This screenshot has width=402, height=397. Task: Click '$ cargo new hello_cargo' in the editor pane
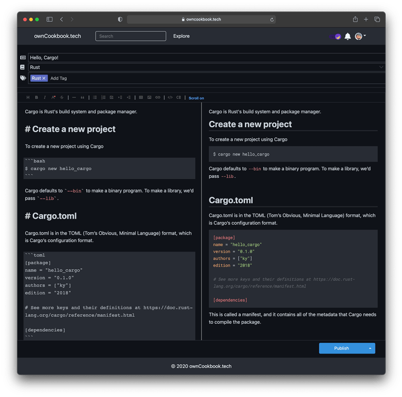[58, 169]
